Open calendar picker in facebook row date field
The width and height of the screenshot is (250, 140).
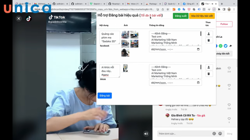tap(198, 49)
